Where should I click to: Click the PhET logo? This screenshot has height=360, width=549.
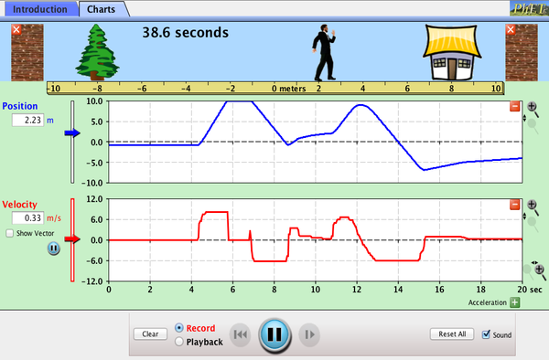click(529, 8)
